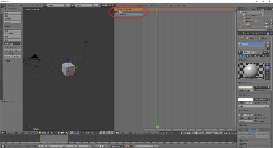Open the ウィンドウ menu
The width and height of the screenshot is (273, 148).
pos(29,5)
